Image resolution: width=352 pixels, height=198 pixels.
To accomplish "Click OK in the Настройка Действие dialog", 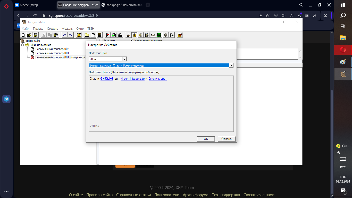I will point(206,139).
